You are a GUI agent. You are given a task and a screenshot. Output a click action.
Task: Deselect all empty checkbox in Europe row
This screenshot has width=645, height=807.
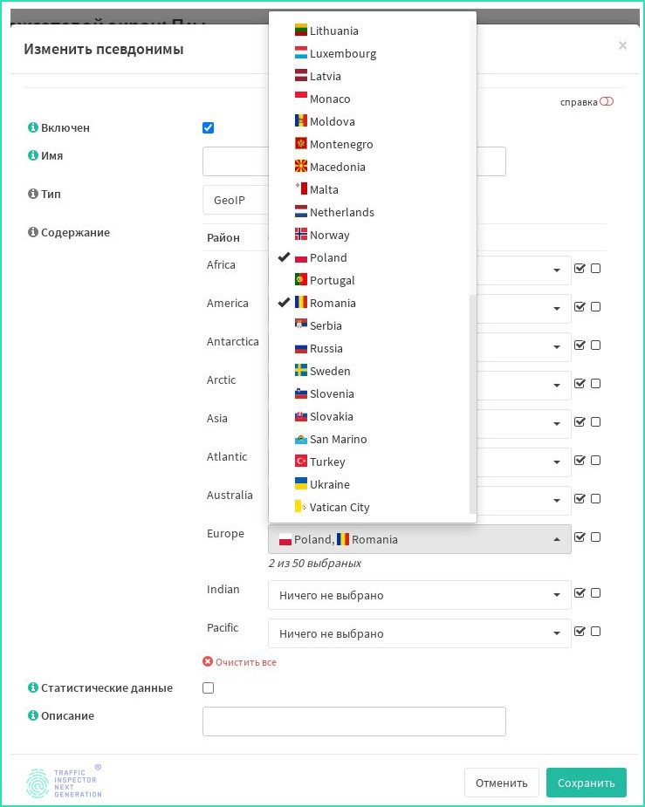pyautogui.click(x=595, y=537)
